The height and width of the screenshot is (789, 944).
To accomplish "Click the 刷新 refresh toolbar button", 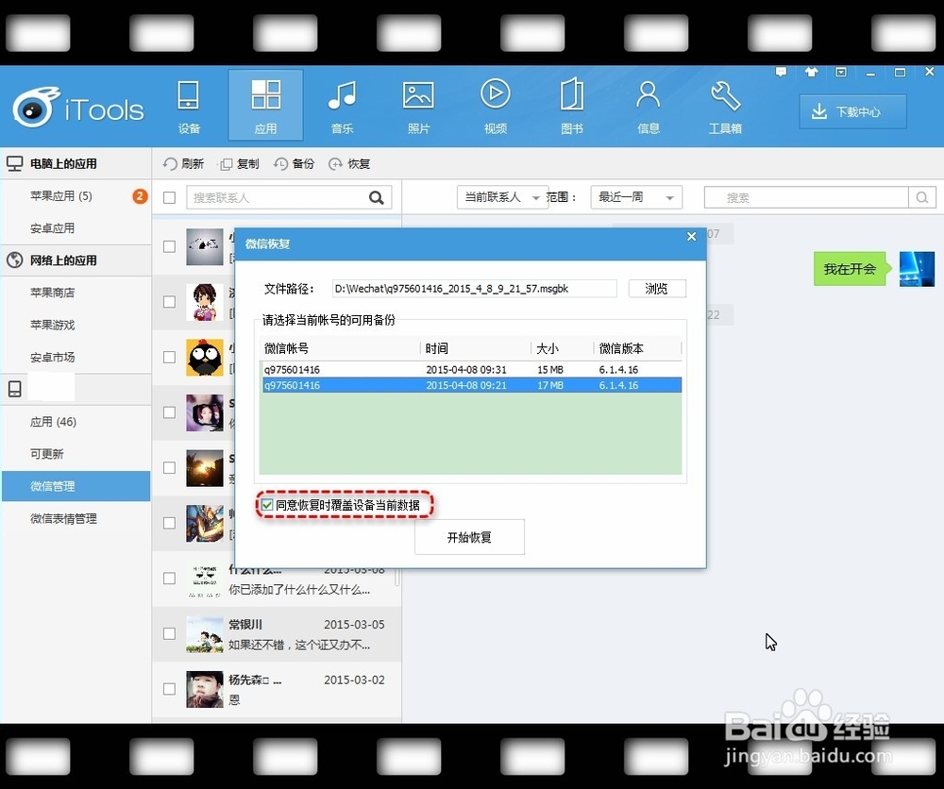I will tap(184, 163).
